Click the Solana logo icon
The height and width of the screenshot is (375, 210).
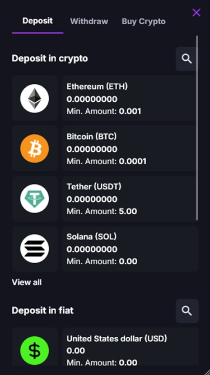coord(35,249)
